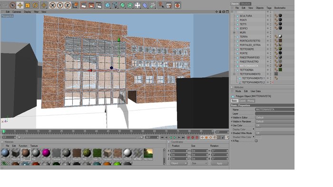Expand the MURI object group
The height and width of the screenshot is (187, 333).
click(x=234, y=33)
